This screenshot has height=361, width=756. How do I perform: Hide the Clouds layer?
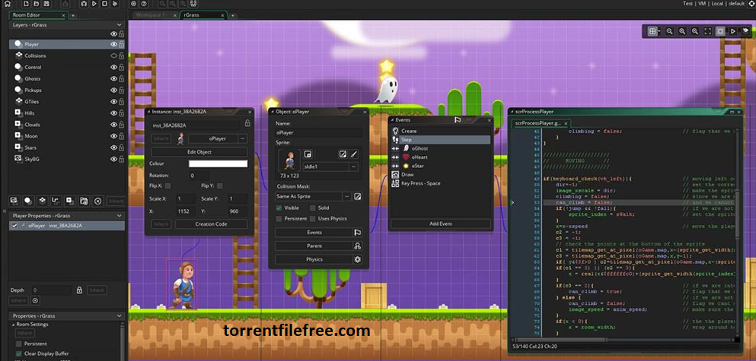[x=113, y=125]
